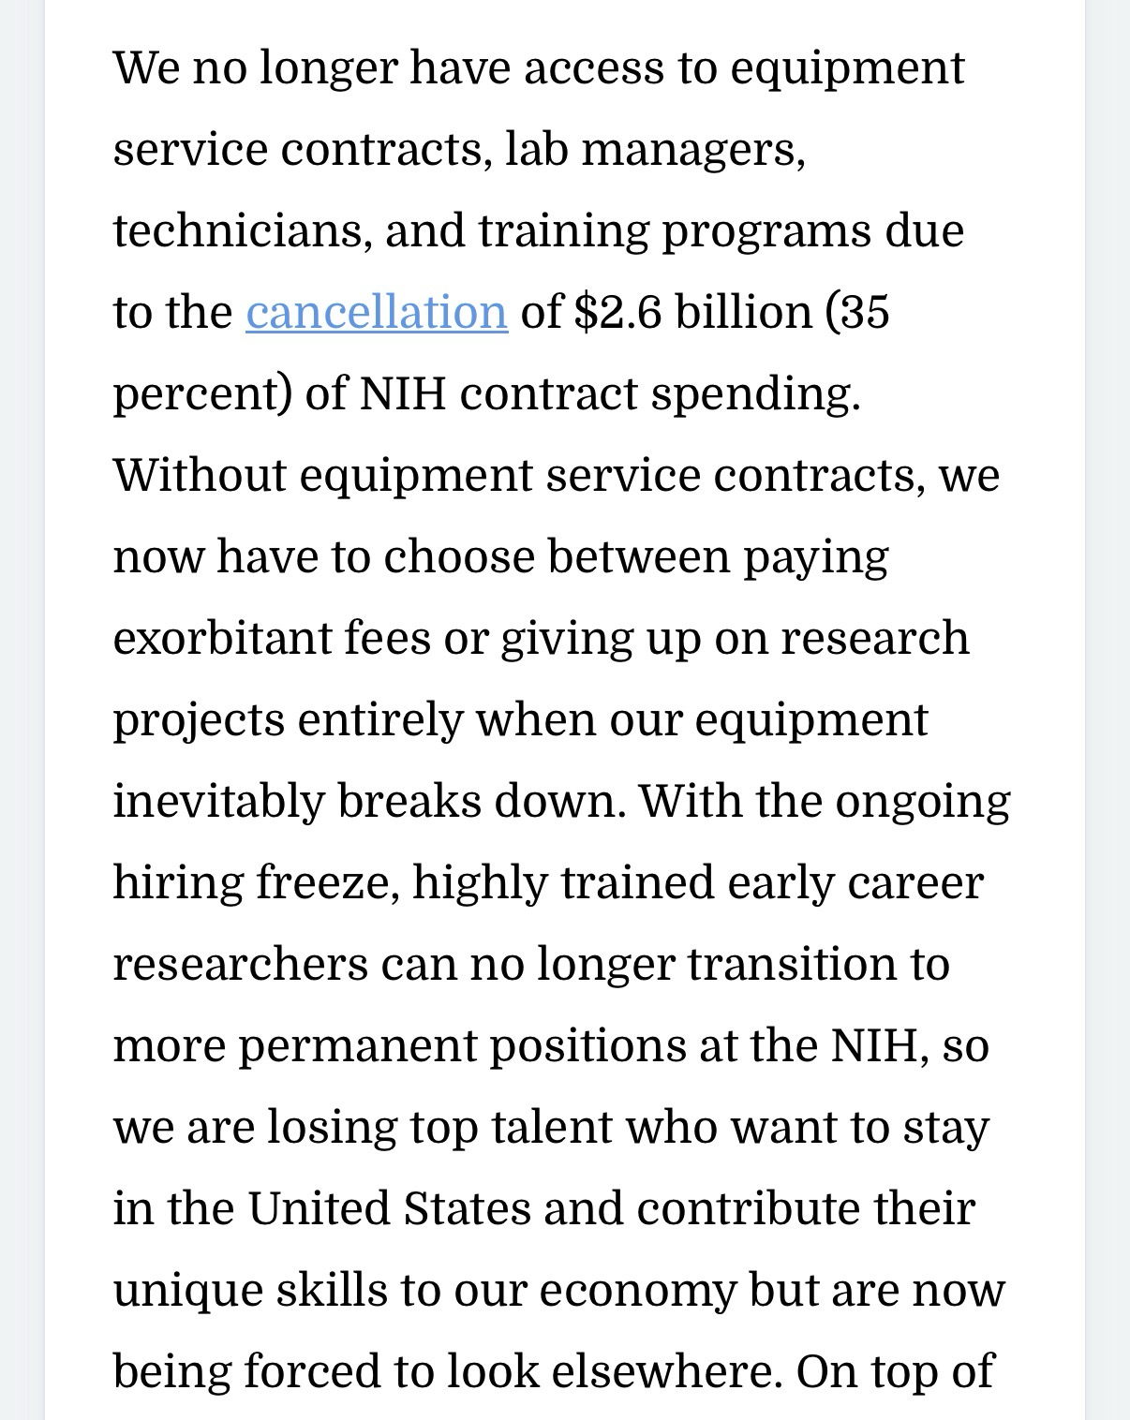
Task: Click the phrase "lab managers"
Action: click(654, 149)
